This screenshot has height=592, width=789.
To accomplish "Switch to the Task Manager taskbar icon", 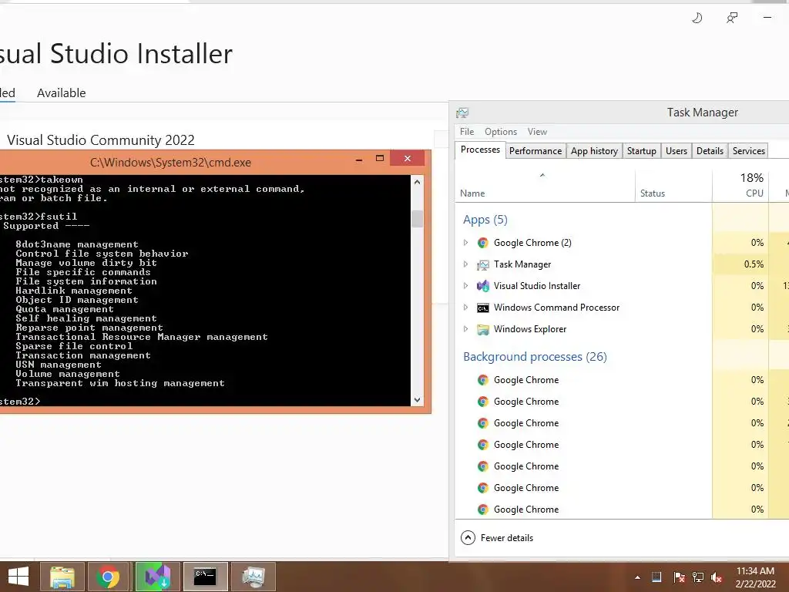I will pos(253,577).
